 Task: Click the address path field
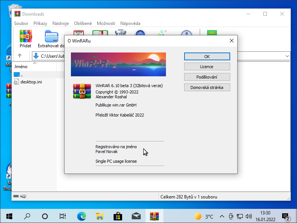161,56
